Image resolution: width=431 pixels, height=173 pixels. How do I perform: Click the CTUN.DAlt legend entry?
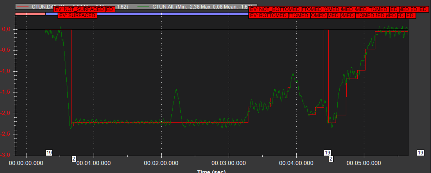point(72,7)
